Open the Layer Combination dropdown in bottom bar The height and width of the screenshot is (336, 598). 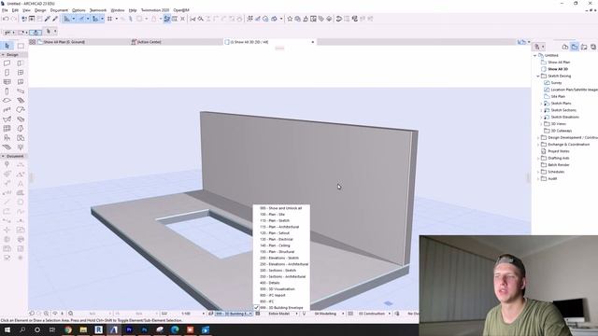[233, 314]
